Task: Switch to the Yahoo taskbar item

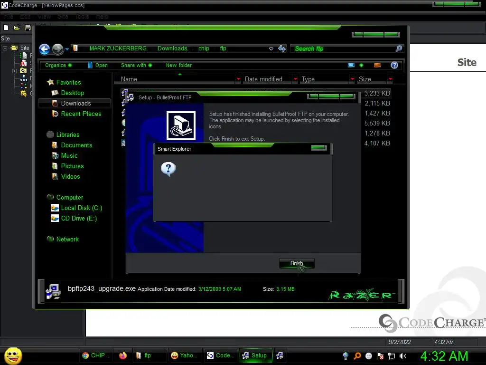Action: tap(185, 355)
